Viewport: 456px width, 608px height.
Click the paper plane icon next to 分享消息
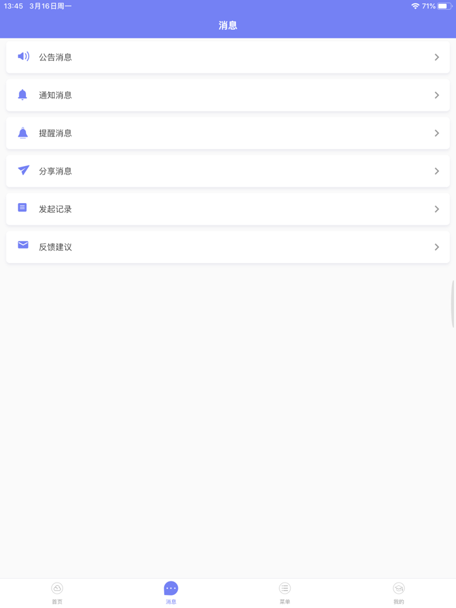[23, 171]
